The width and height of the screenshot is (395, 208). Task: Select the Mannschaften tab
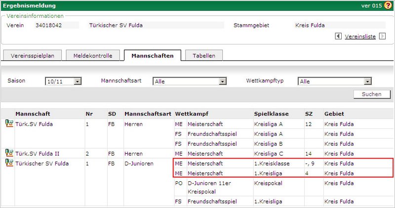click(152, 55)
